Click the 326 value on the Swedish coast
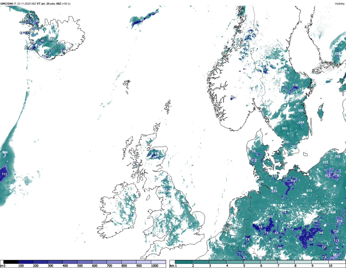The image size is (346, 268). [x=301, y=110]
